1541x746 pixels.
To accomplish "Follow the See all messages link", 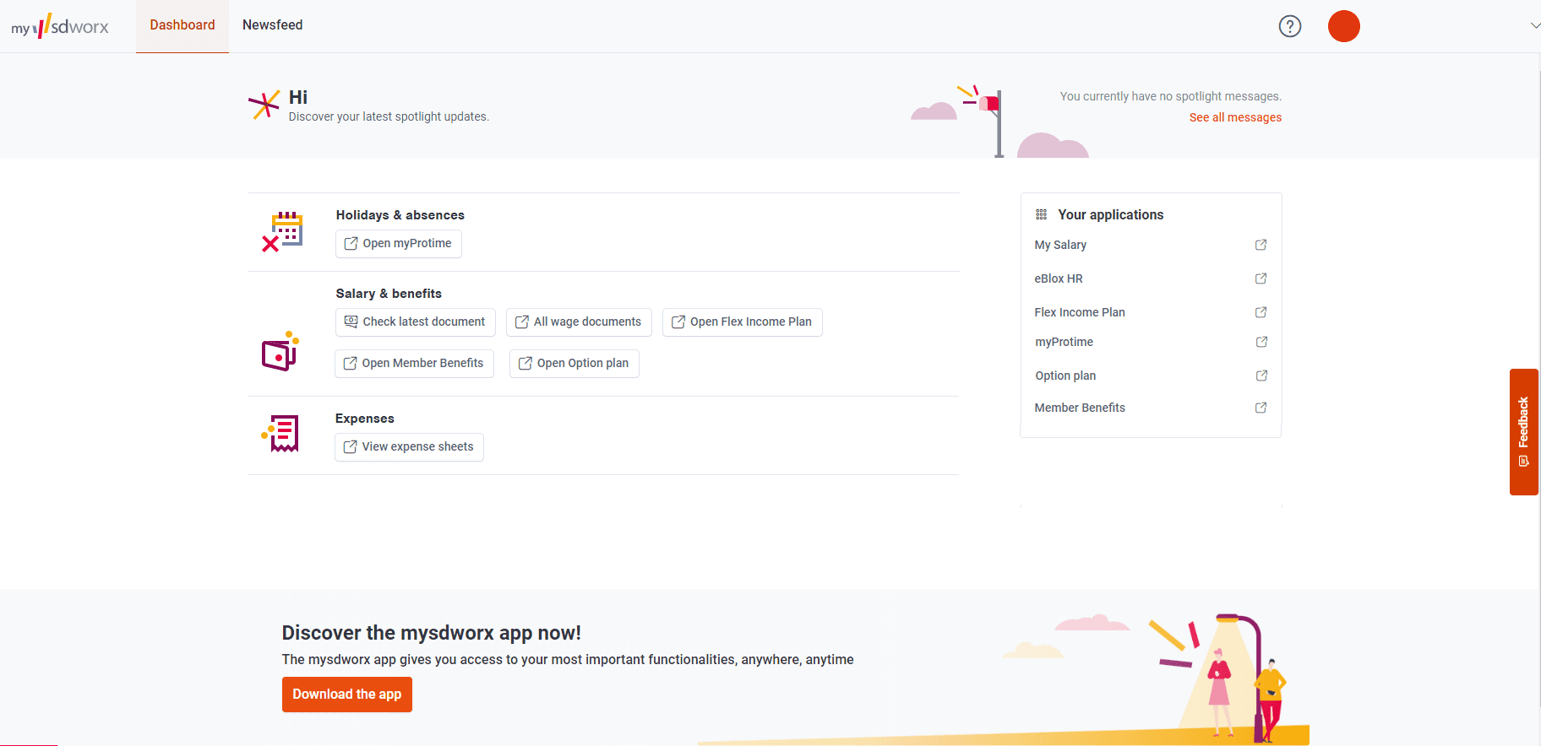I will point(1235,117).
